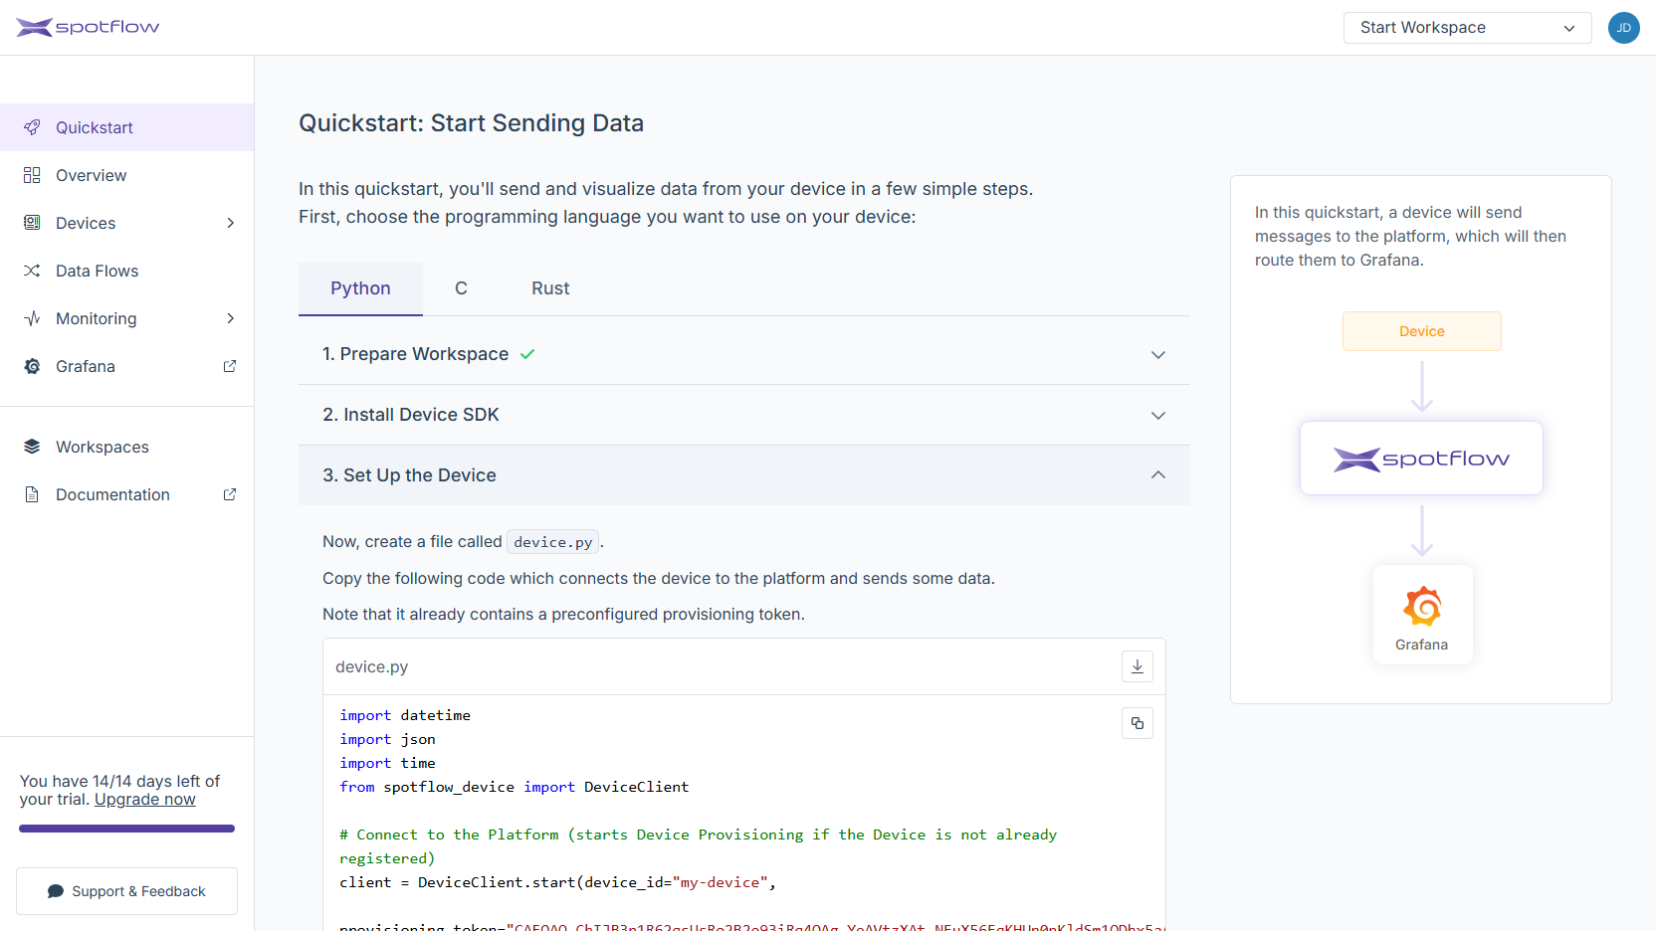Switch to the Rust tab
The height and width of the screenshot is (931, 1656).
(550, 288)
